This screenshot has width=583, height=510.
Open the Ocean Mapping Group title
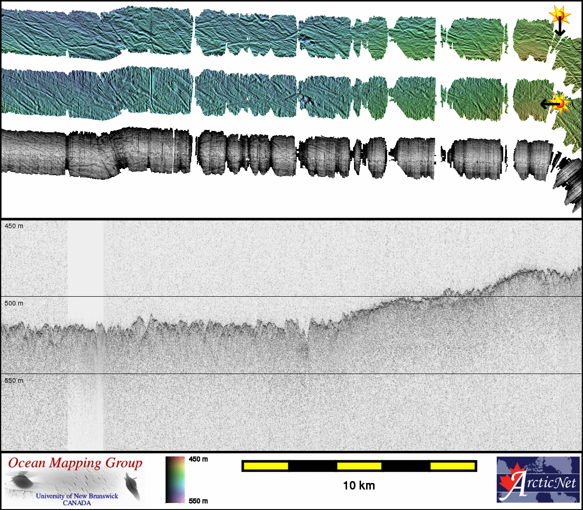pos(75,463)
